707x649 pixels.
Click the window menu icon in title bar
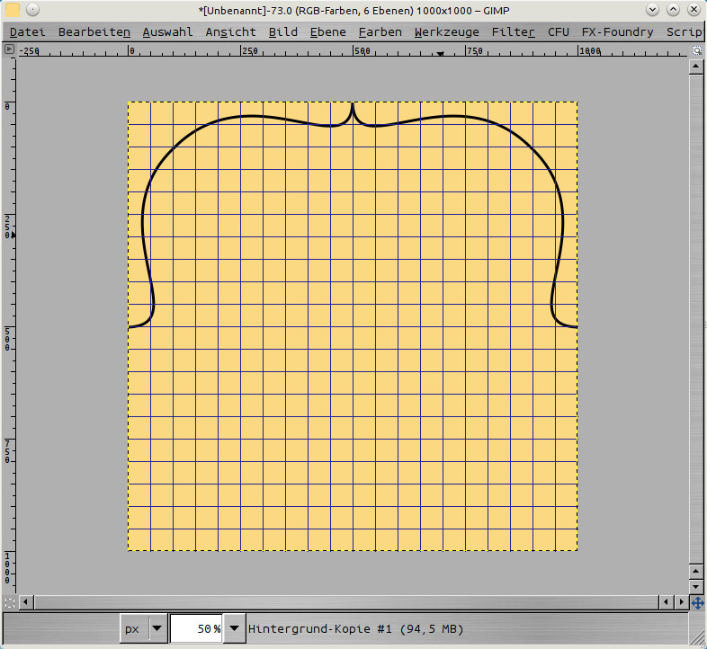[13, 10]
